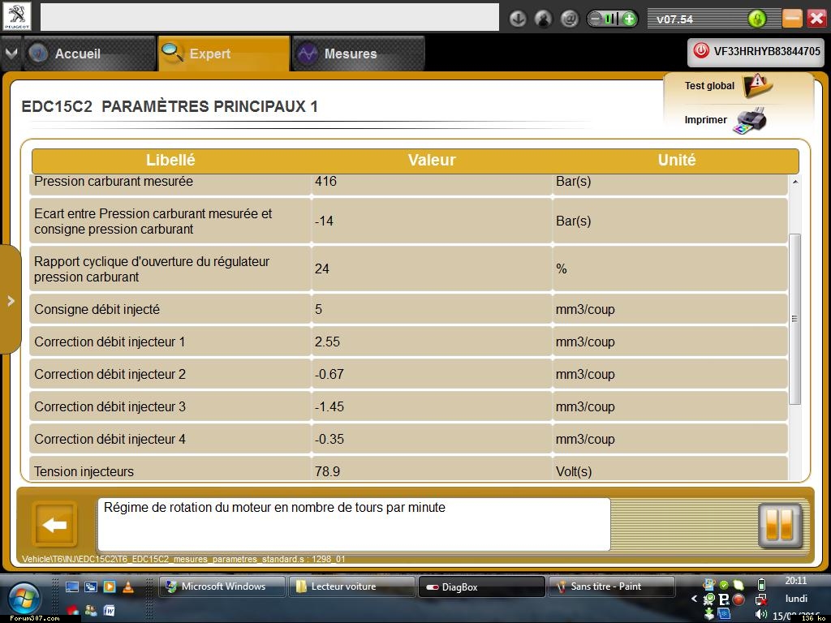The image size is (831, 623).
Task: Pause the live measurement refresh
Action: point(779,525)
